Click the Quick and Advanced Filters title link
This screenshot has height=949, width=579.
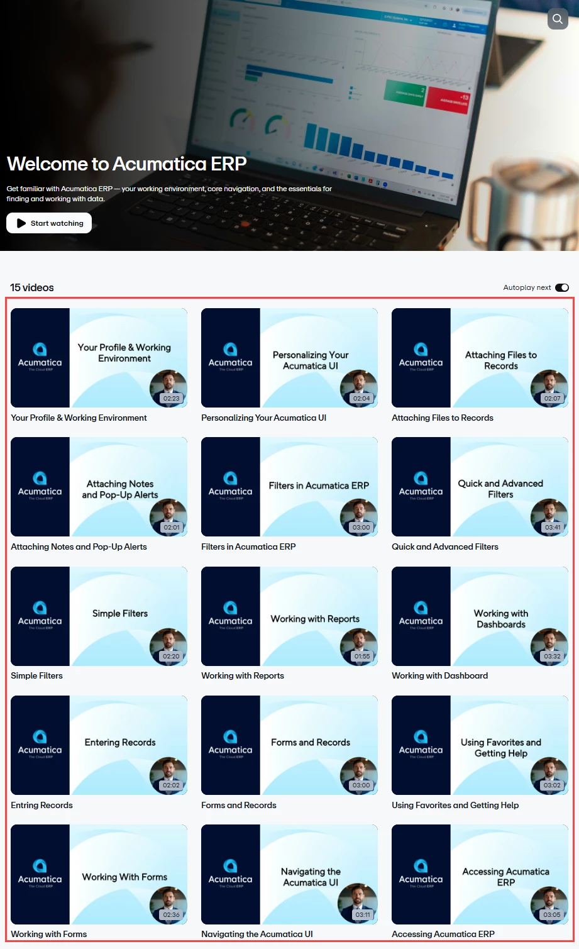pyautogui.click(x=445, y=547)
